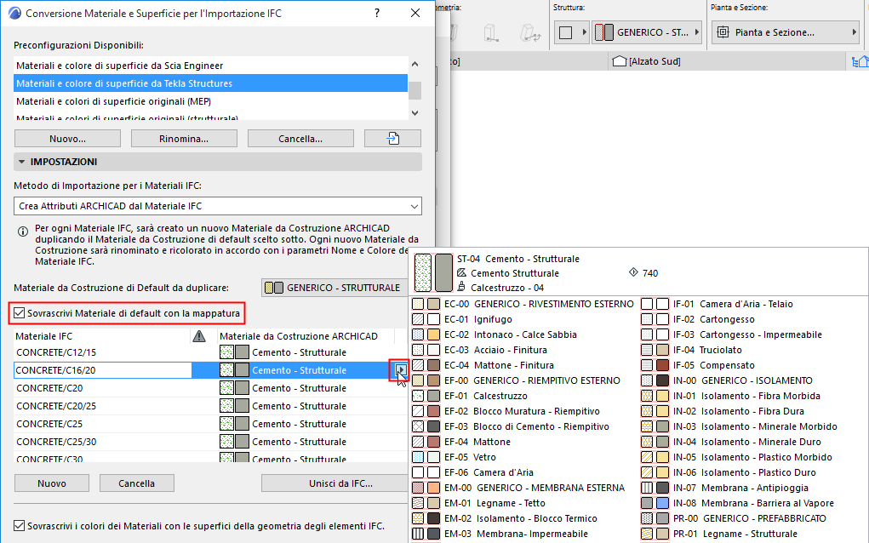Image resolution: width=869 pixels, height=543 pixels.
Task: Click the Rinomina button
Action: (184, 138)
